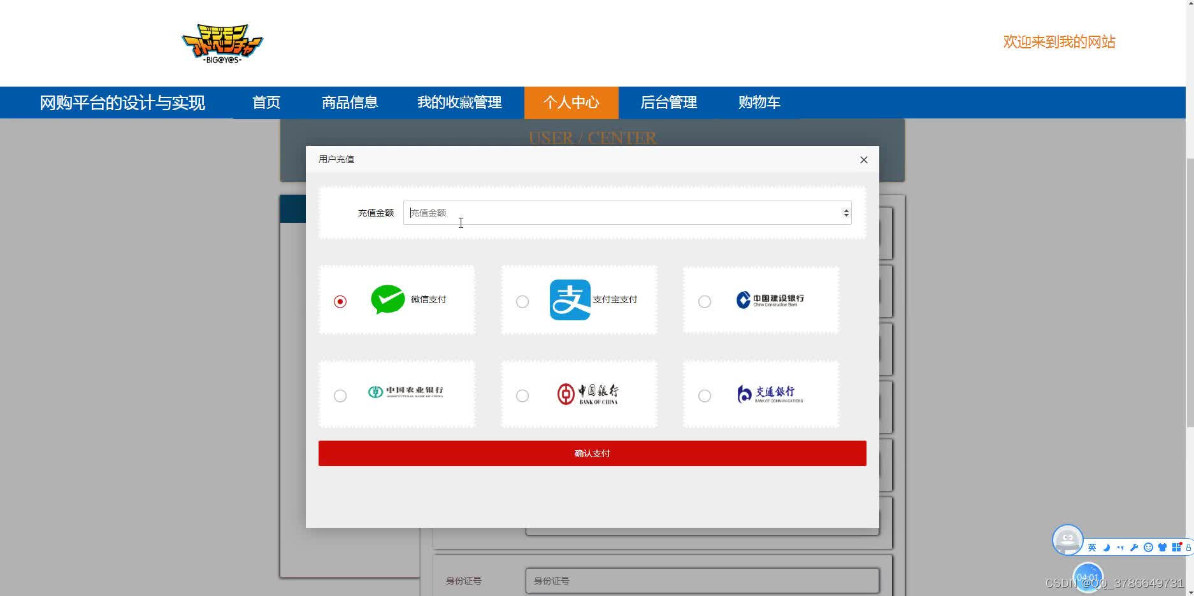This screenshot has width=1194, height=596.
Task: Click the Bank of Communications logo
Action: tap(770, 394)
